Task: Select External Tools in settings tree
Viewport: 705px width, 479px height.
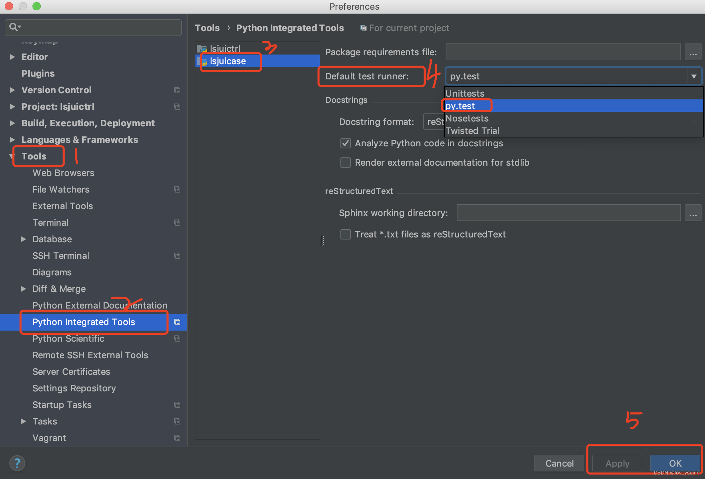Action: tap(63, 206)
